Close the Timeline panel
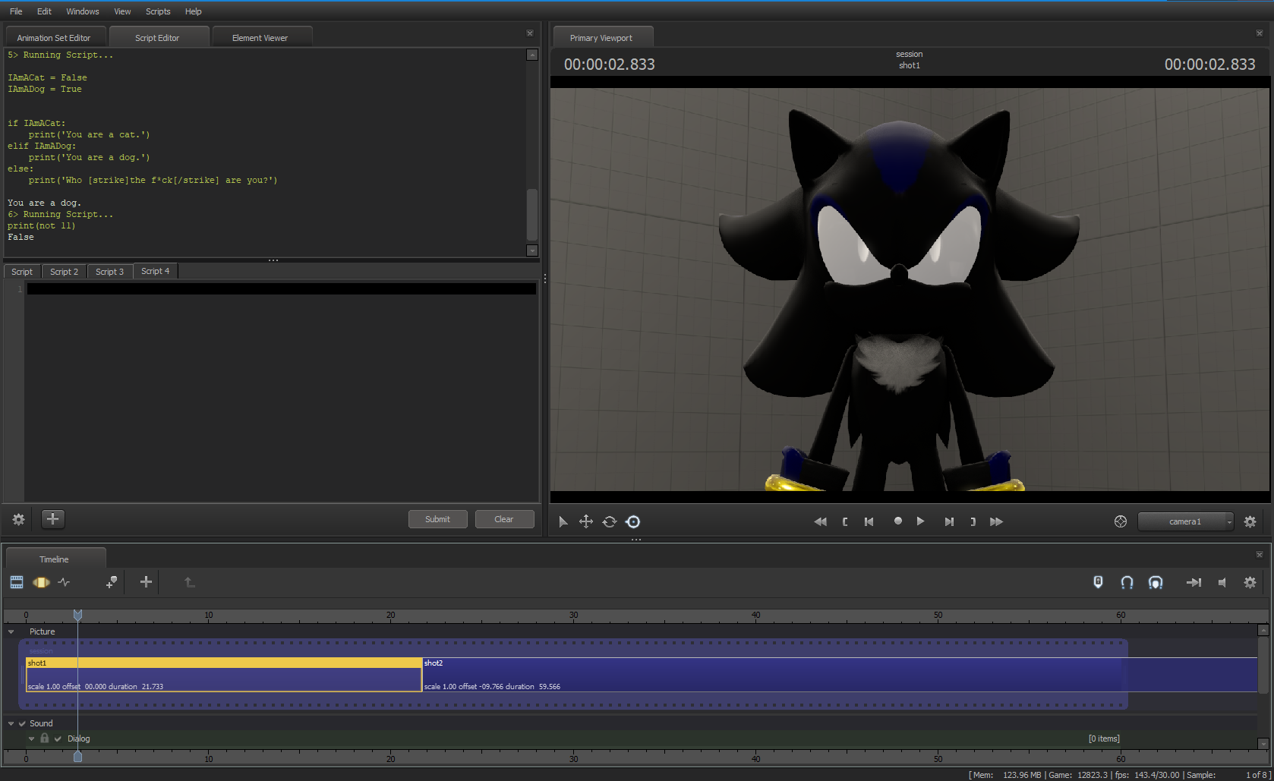 pyautogui.click(x=1260, y=555)
